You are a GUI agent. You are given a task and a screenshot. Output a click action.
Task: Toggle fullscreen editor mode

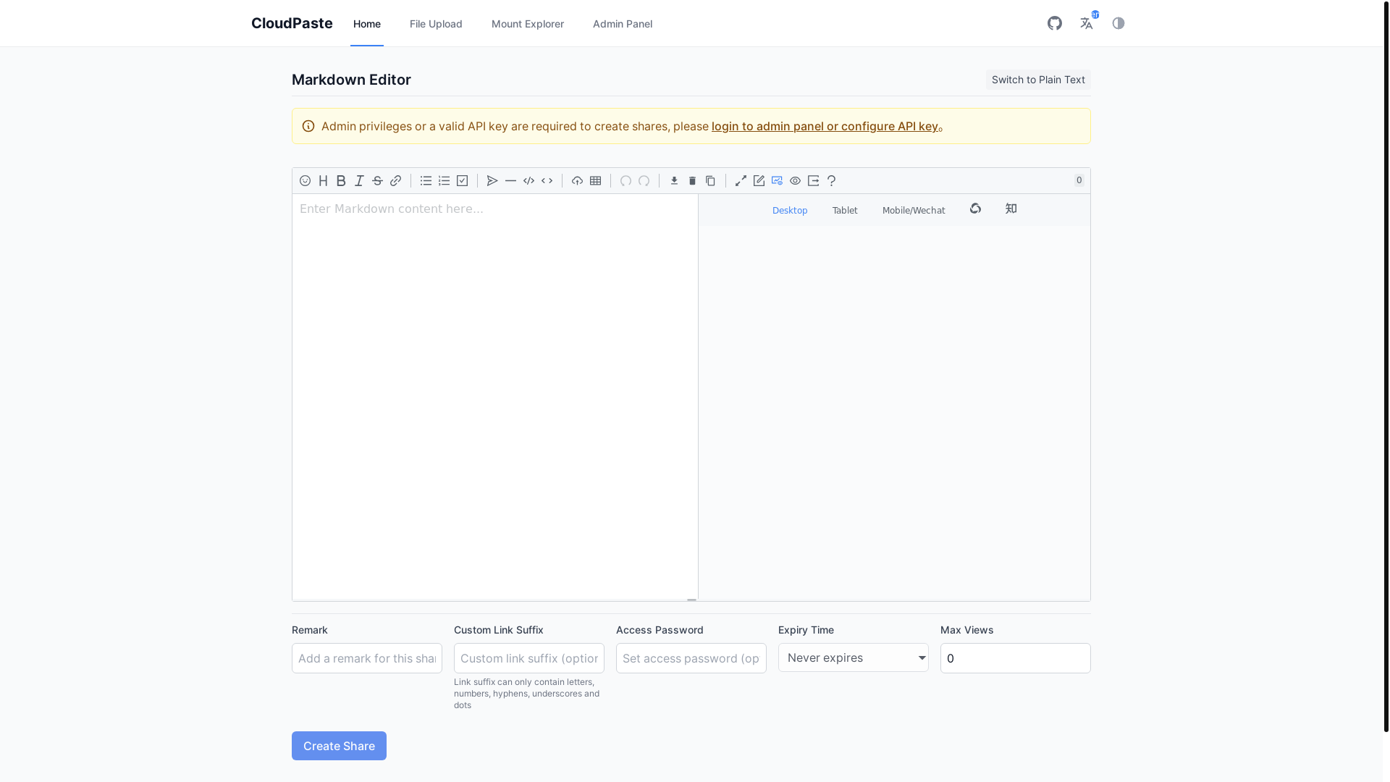(x=741, y=181)
